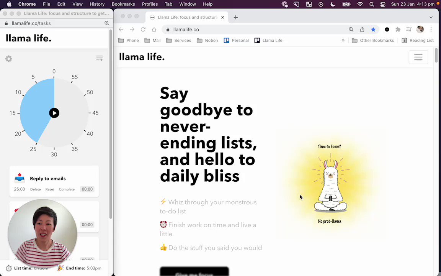441x276 pixels.
Task: Click the End time party icon
Action: 60,268
